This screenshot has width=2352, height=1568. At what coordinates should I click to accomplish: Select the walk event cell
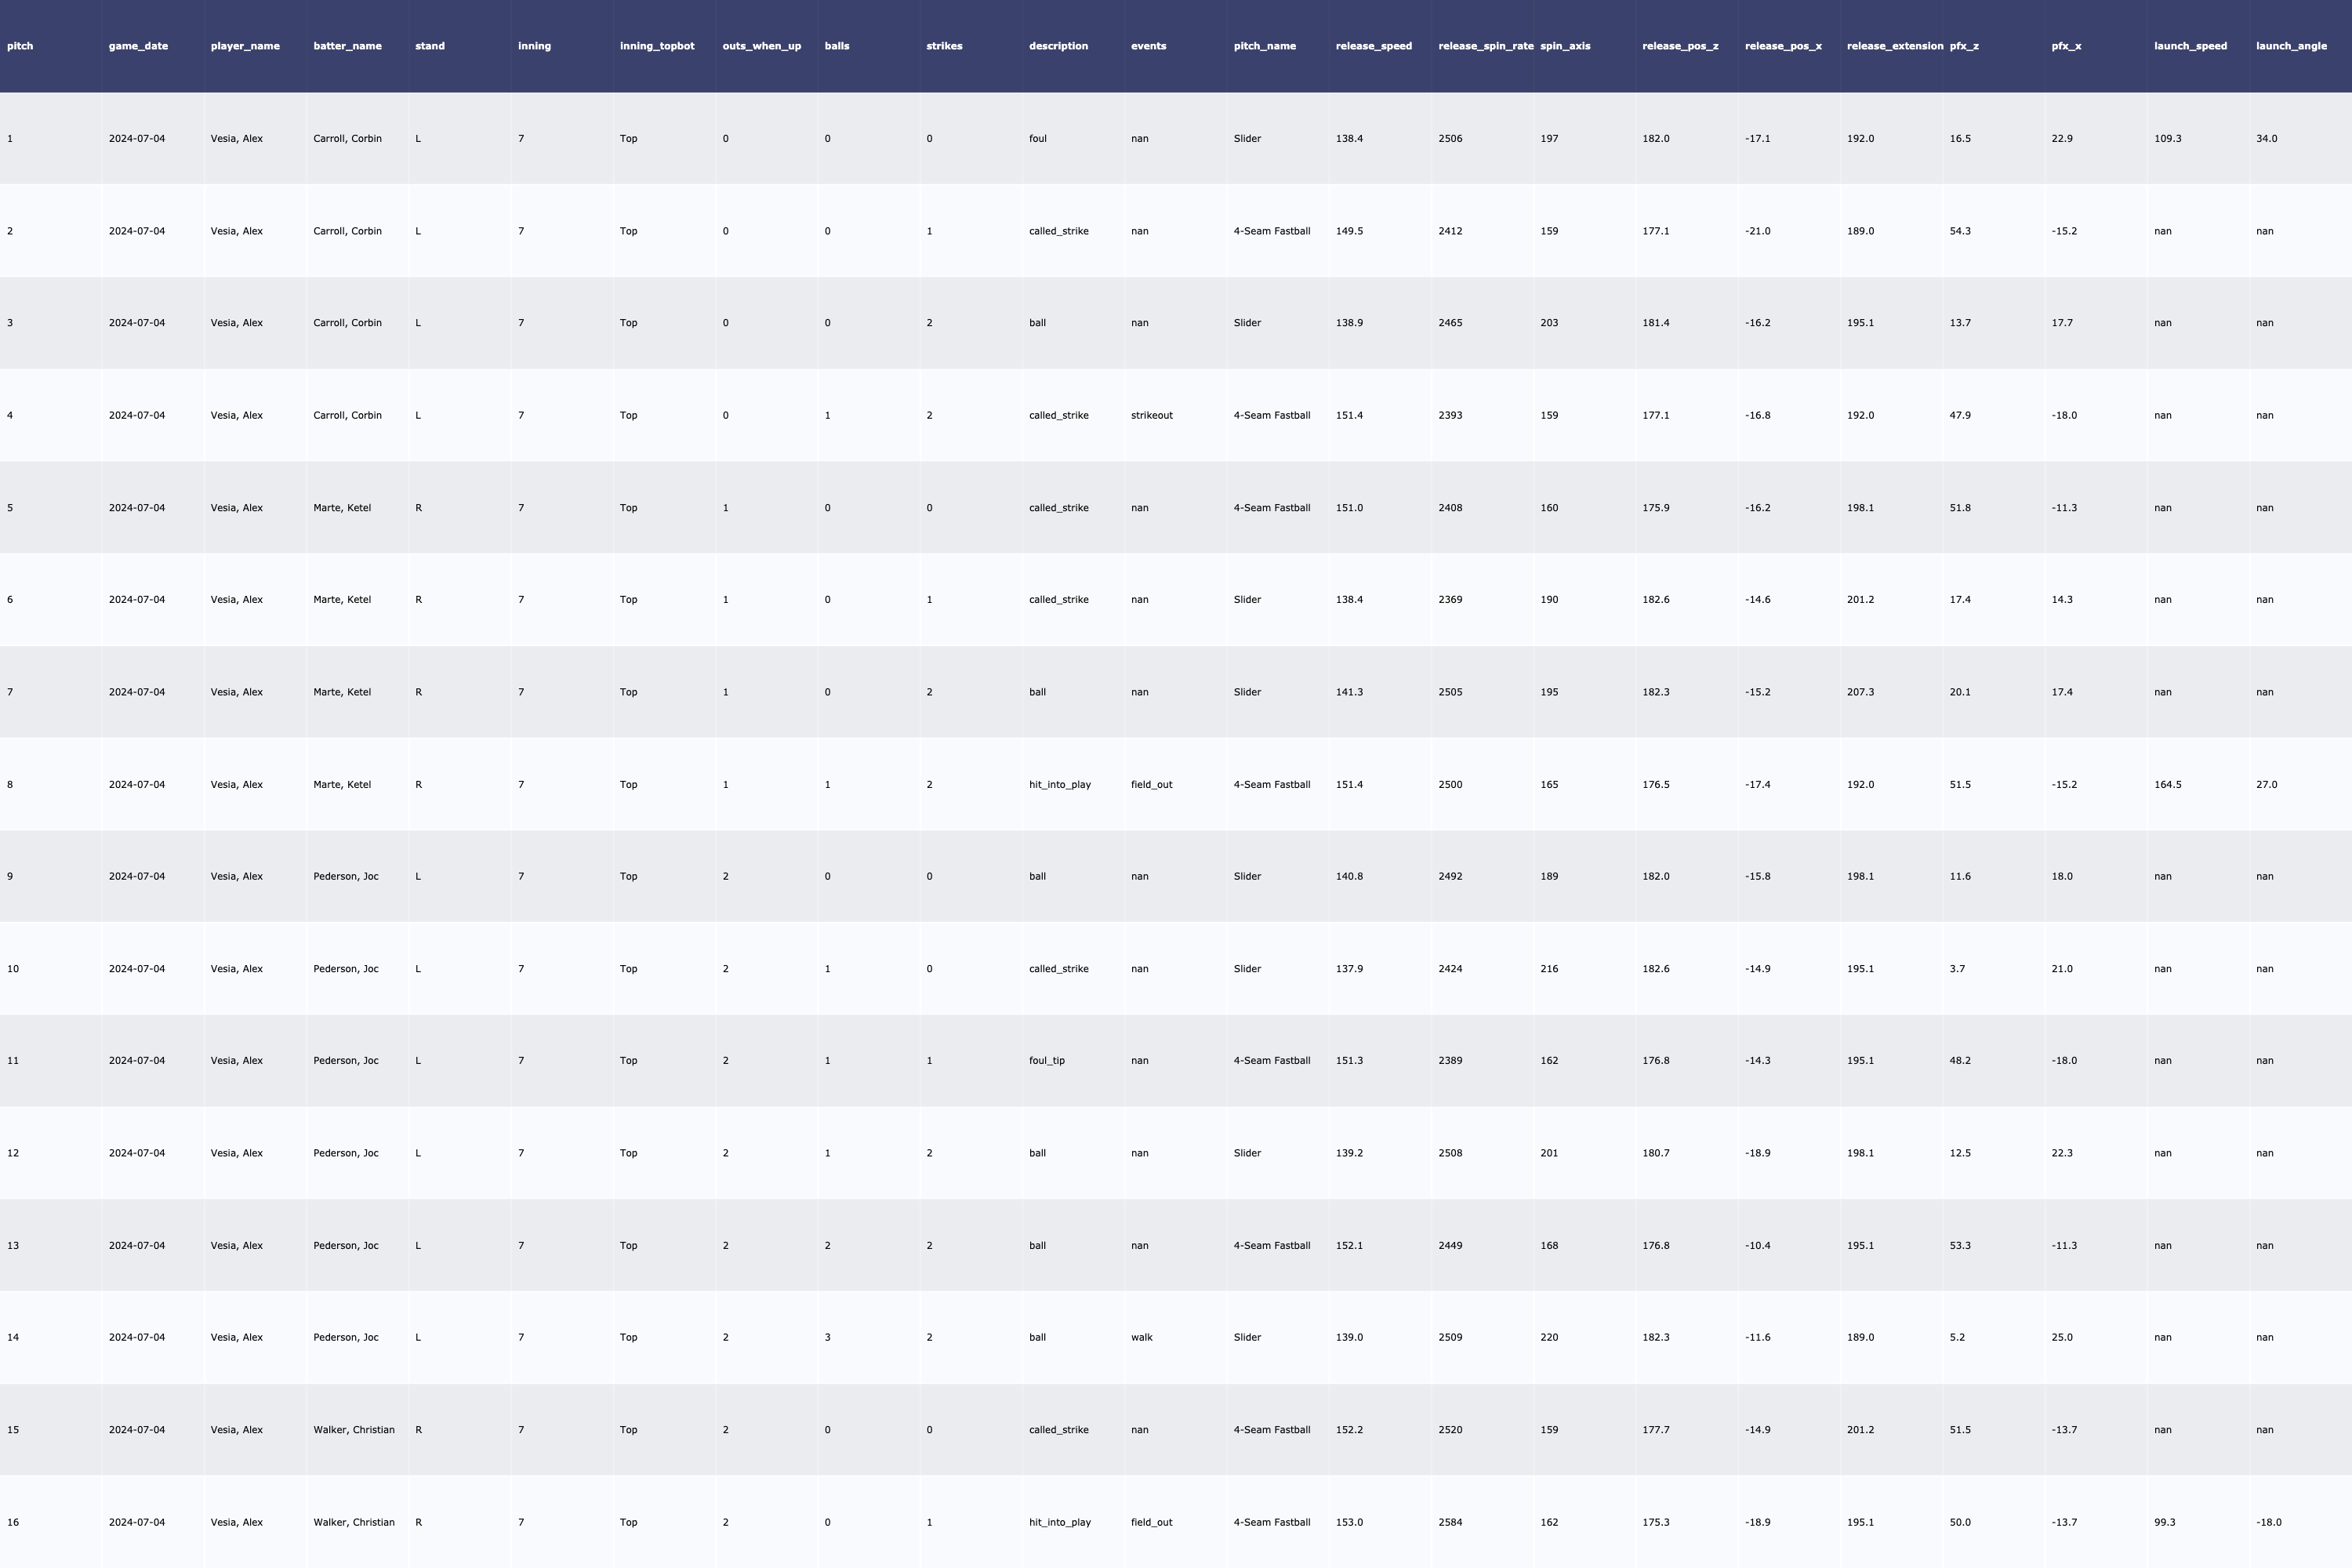pyautogui.click(x=1141, y=1337)
